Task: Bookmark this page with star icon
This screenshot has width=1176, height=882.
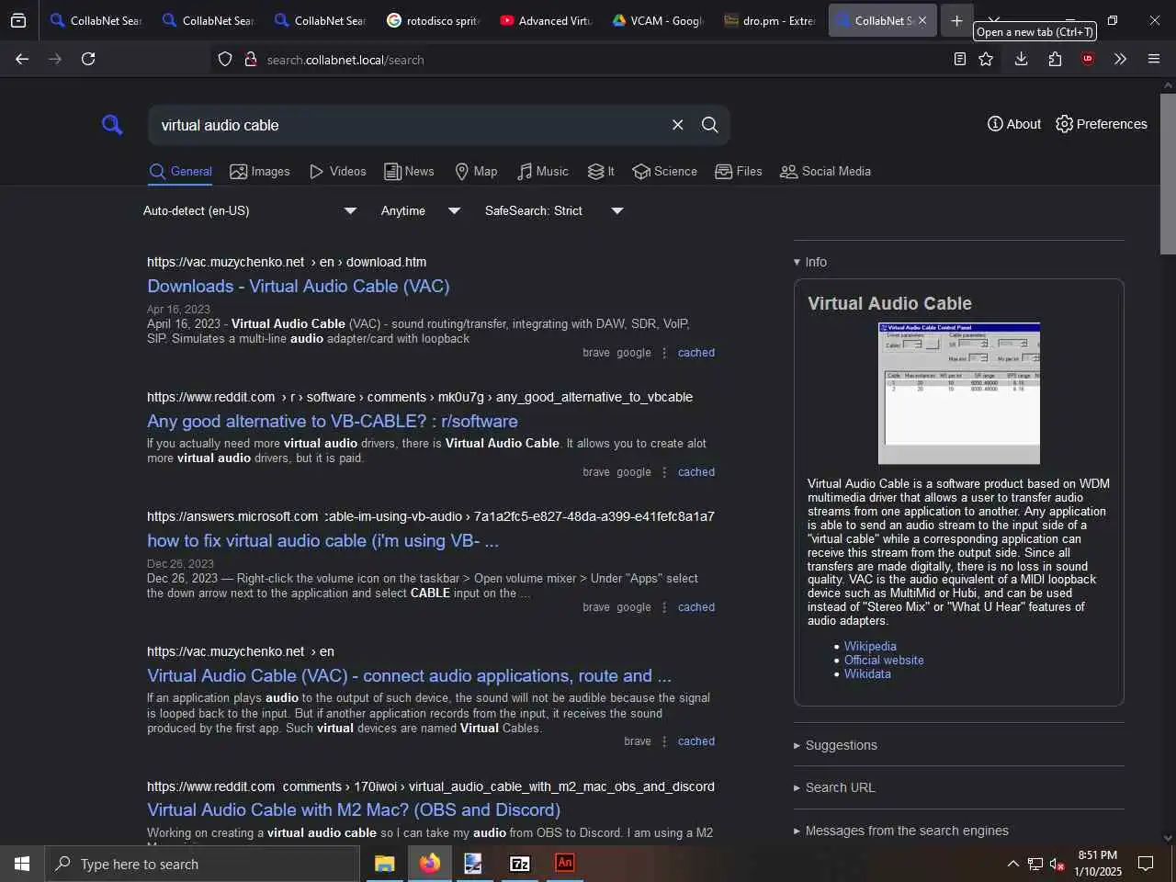Action: point(986,59)
